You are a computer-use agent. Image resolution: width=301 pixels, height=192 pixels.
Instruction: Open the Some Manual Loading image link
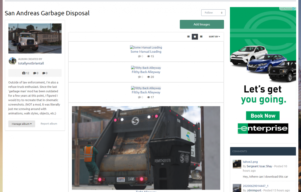(146, 52)
